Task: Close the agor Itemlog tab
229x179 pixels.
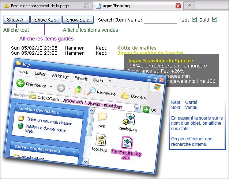Action: tap(178, 6)
